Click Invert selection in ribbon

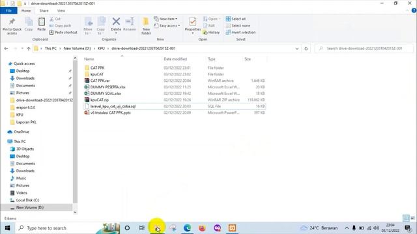pyautogui.click(x=240, y=32)
